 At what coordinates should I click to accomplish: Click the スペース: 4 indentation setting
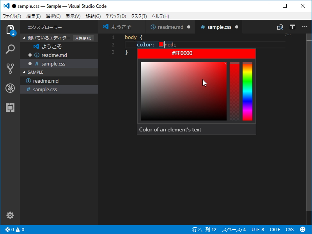234,230
